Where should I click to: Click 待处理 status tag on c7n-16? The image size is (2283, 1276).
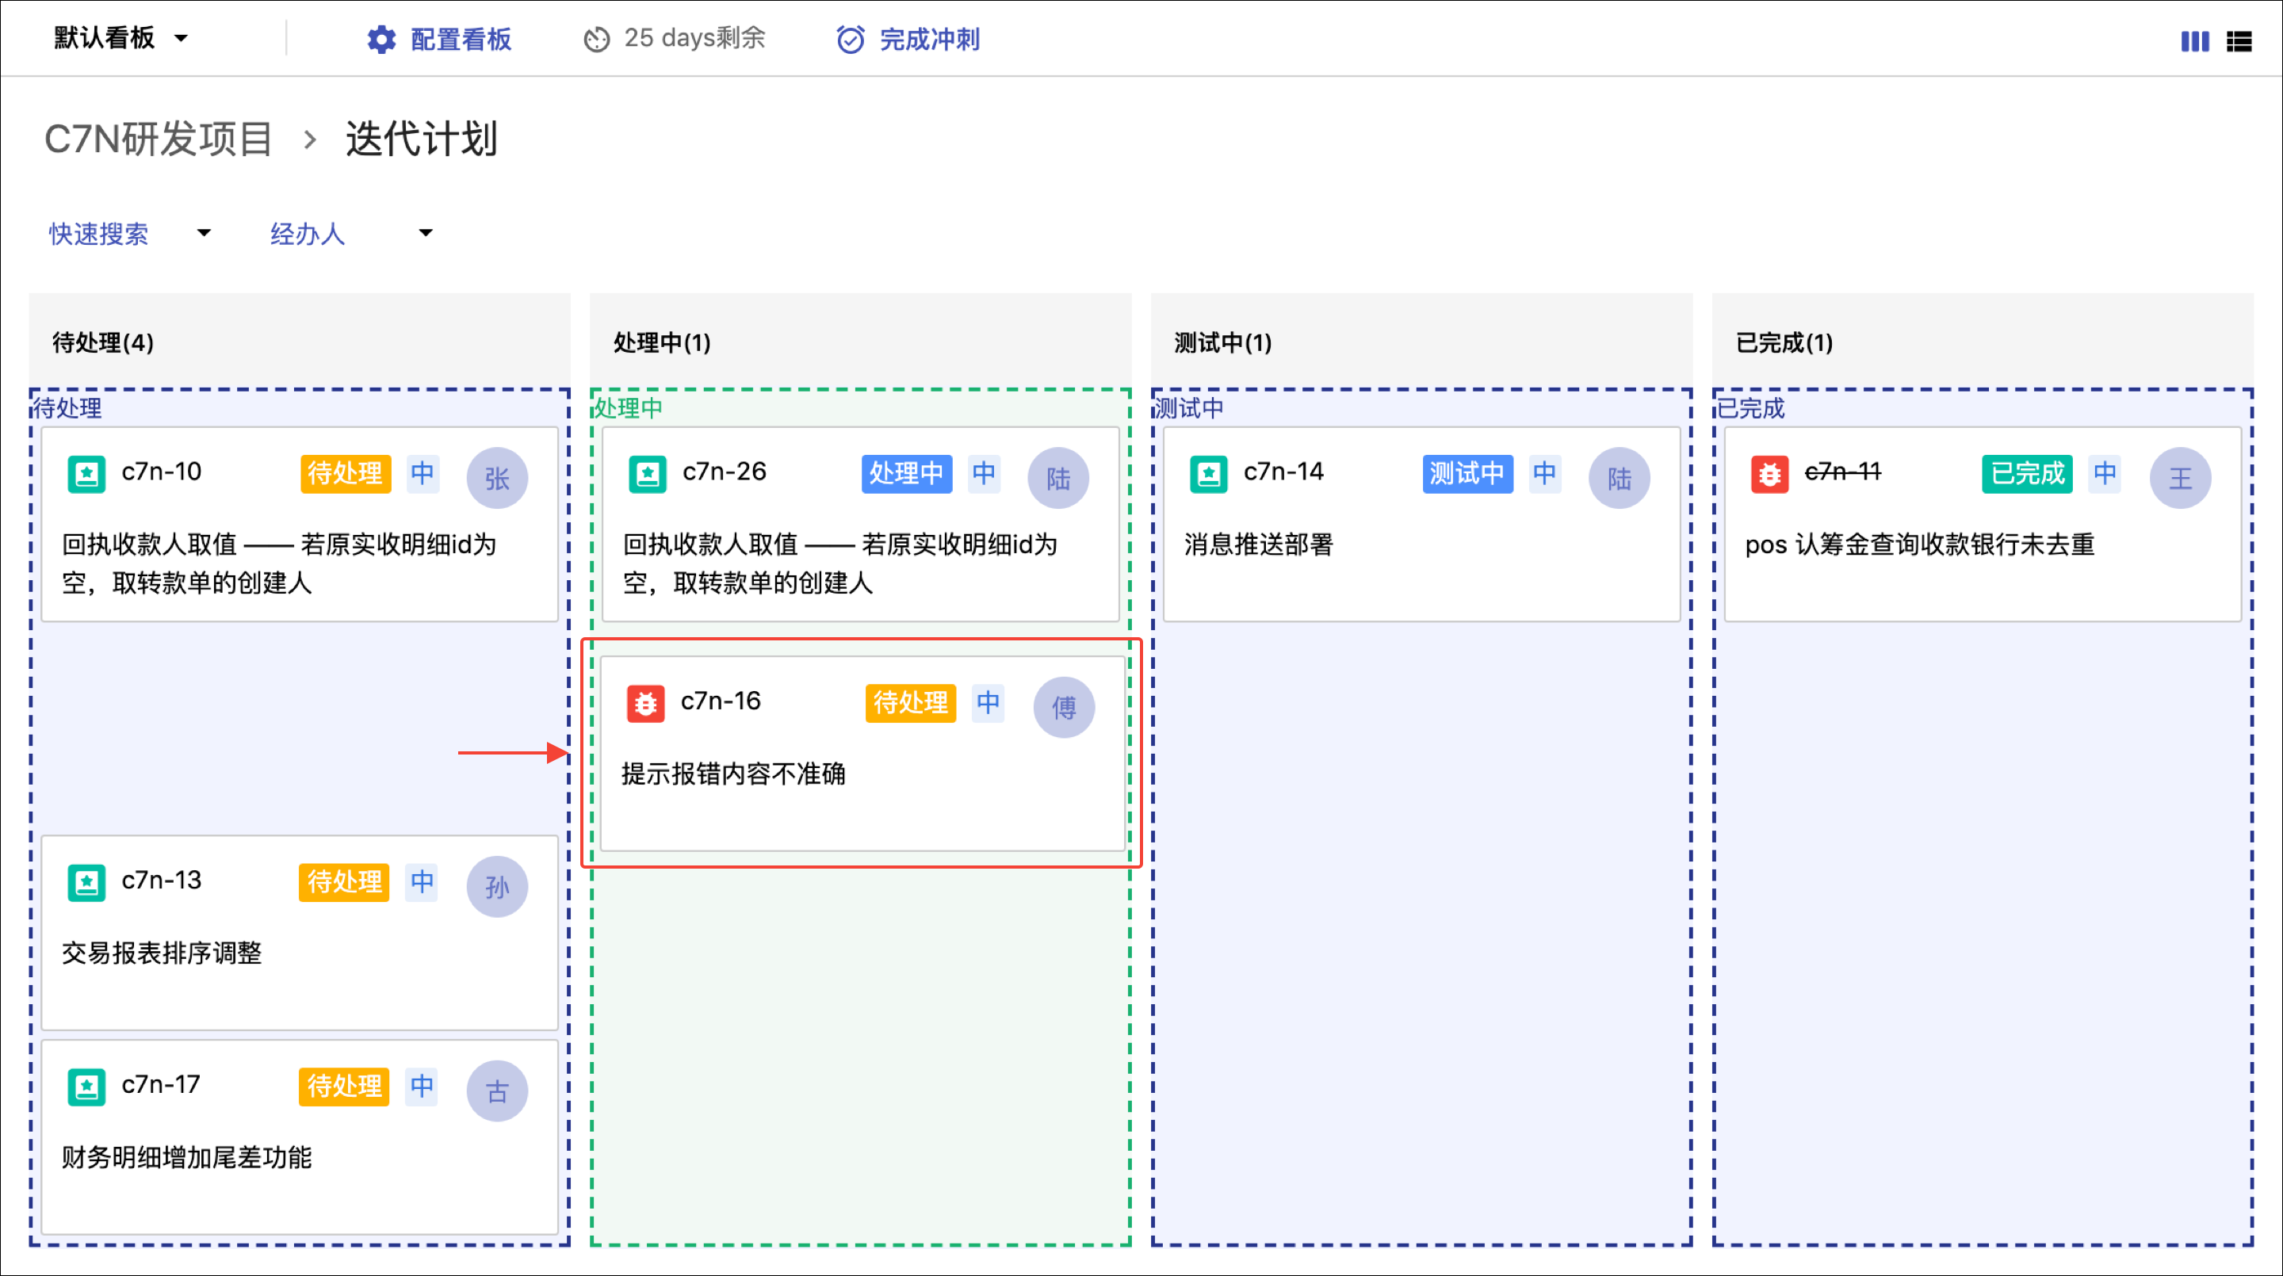(x=911, y=703)
